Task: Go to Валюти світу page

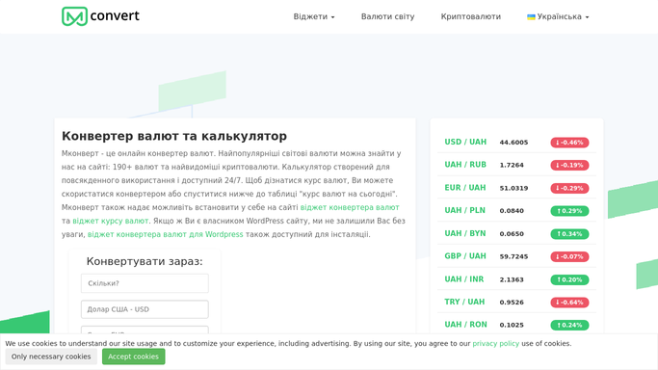Action: 387,16
